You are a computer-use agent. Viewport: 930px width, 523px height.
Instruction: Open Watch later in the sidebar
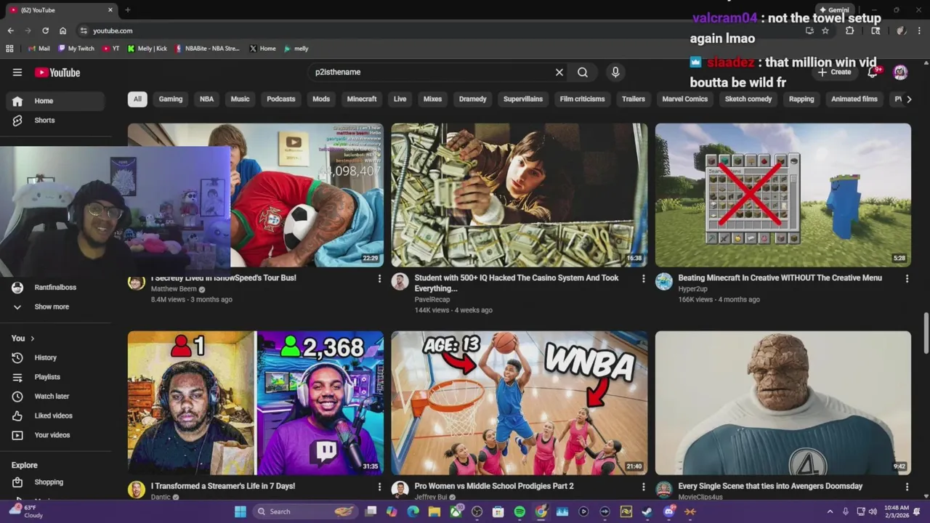55,396
